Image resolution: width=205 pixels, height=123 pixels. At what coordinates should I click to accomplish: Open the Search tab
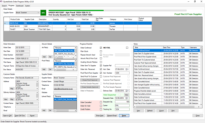coord(4,6)
